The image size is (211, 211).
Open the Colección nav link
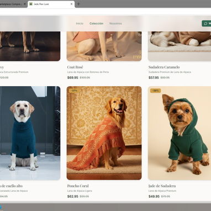click(96, 24)
